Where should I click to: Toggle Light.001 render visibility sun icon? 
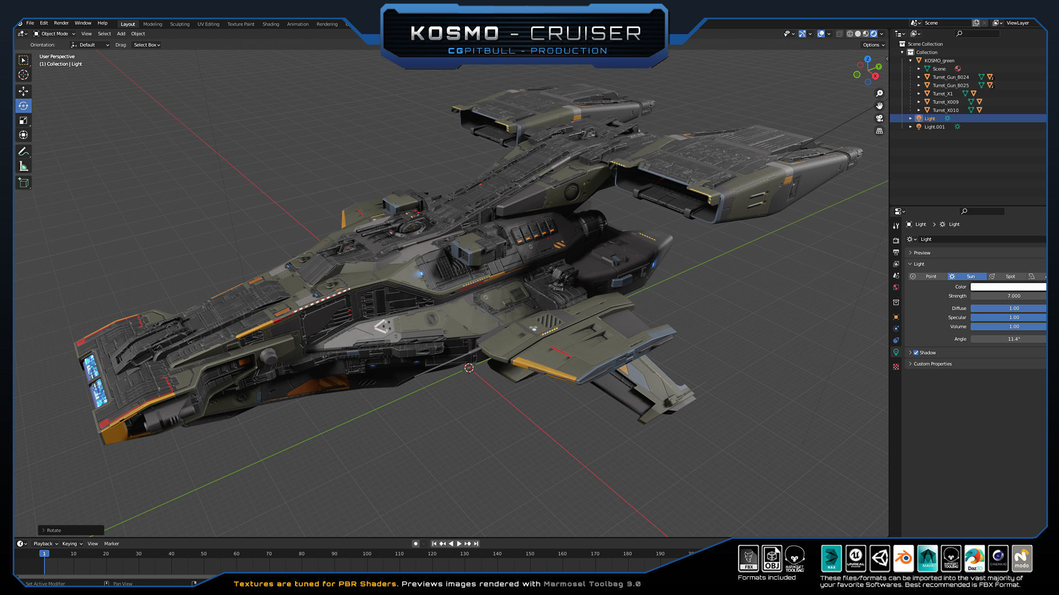click(x=958, y=127)
